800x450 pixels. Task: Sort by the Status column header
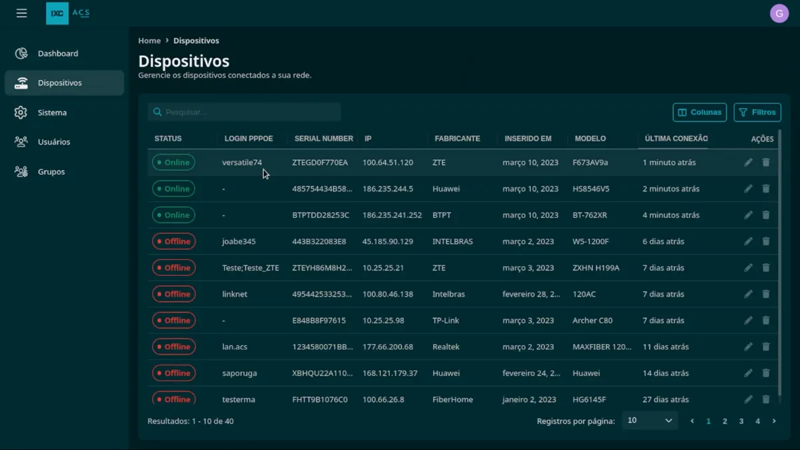pos(168,139)
